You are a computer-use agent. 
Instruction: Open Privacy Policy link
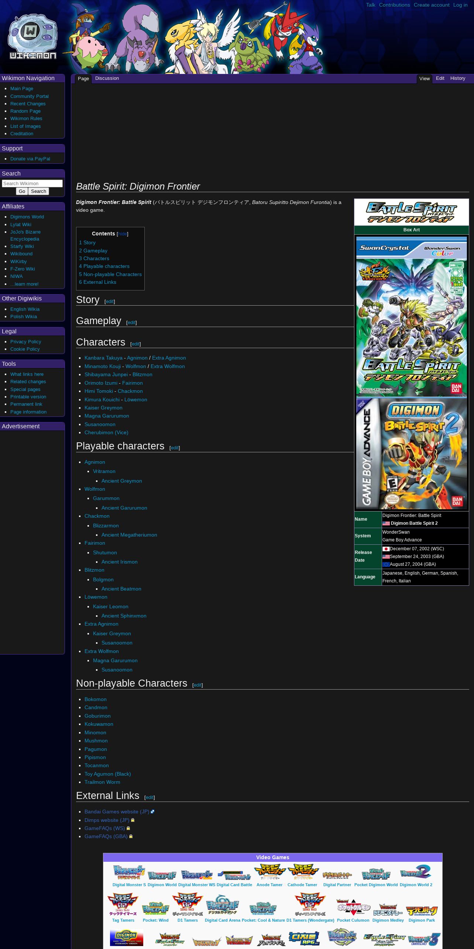click(x=25, y=342)
